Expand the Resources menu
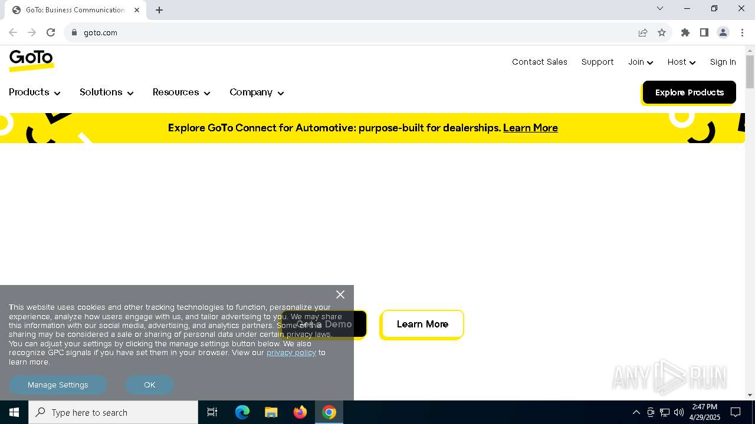 coord(182,92)
